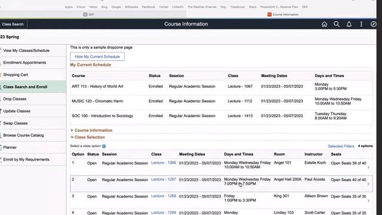Click the info icon beside Select a class option
The height and width of the screenshot is (215, 382).
(x=104, y=146)
